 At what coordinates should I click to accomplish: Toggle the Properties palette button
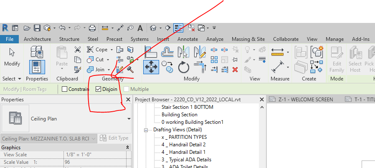coord(37,67)
